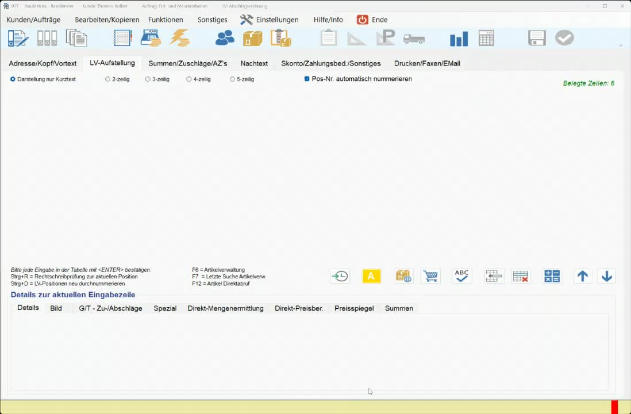The height and width of the screenshot is (414, 631).
Task: Move position up with blue arrow
Action: [x=582, y=276]
